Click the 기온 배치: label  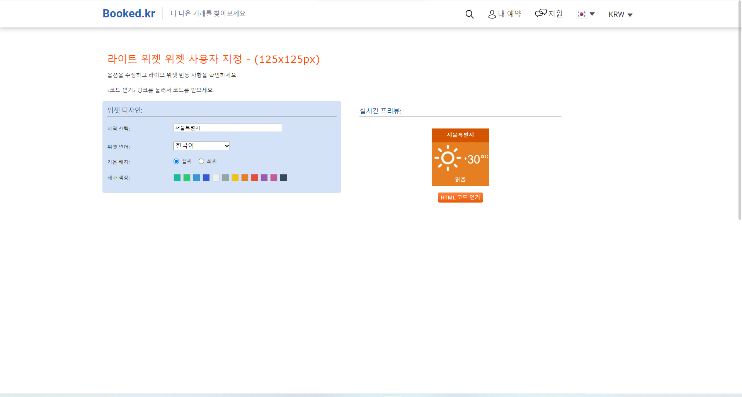(119, 162)
